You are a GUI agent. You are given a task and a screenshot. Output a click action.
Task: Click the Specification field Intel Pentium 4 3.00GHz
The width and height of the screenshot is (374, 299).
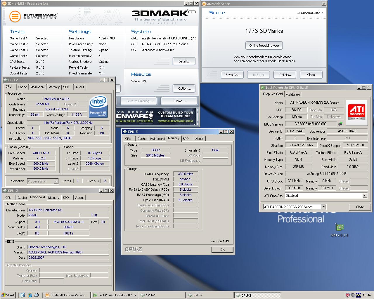click(x=68, y=123)
